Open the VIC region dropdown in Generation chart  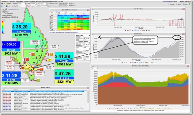[94, 68]
